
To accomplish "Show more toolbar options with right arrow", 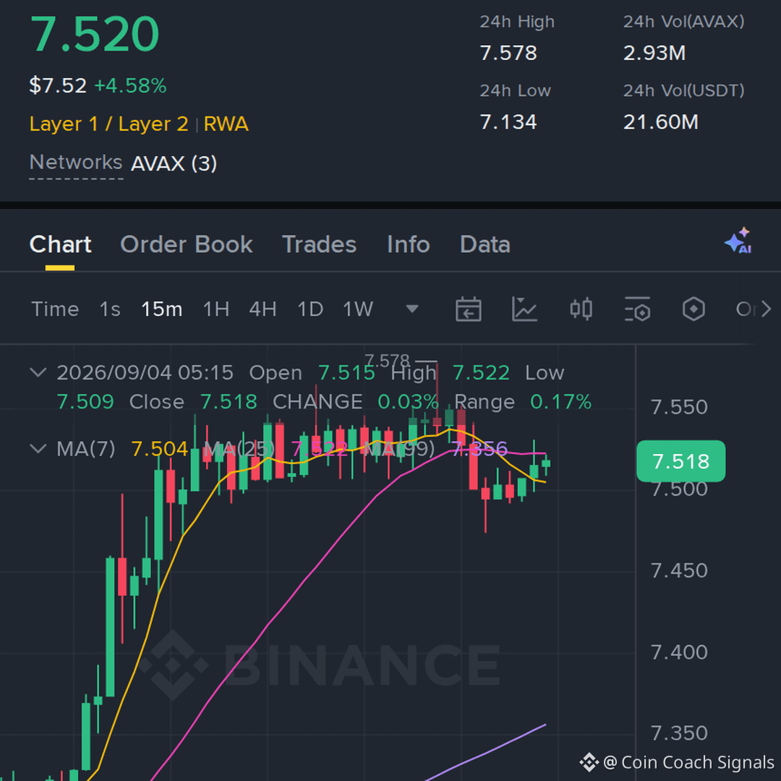I will [x=766, y=310].
